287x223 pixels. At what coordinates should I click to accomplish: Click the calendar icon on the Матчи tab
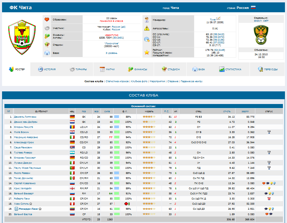pos(102,69)
